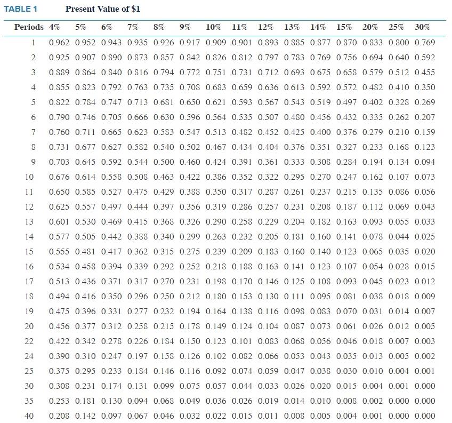
Task: Click cell 0.497 in period 5 row
Action: (x=346, y=102)
